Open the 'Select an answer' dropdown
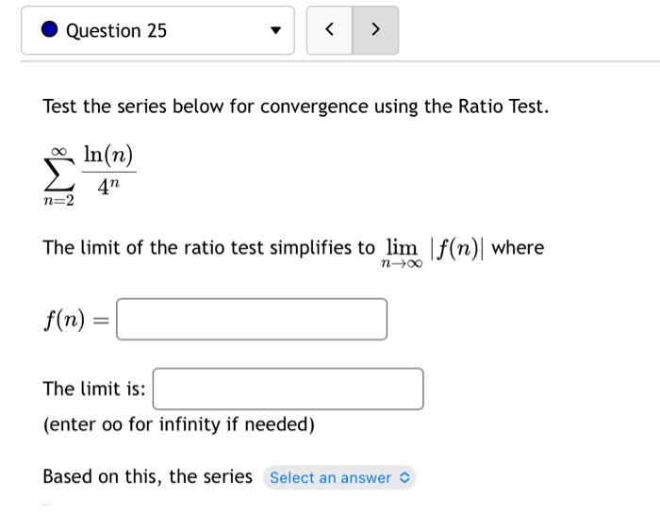660x514 pixels. click(x=339, y=478)
